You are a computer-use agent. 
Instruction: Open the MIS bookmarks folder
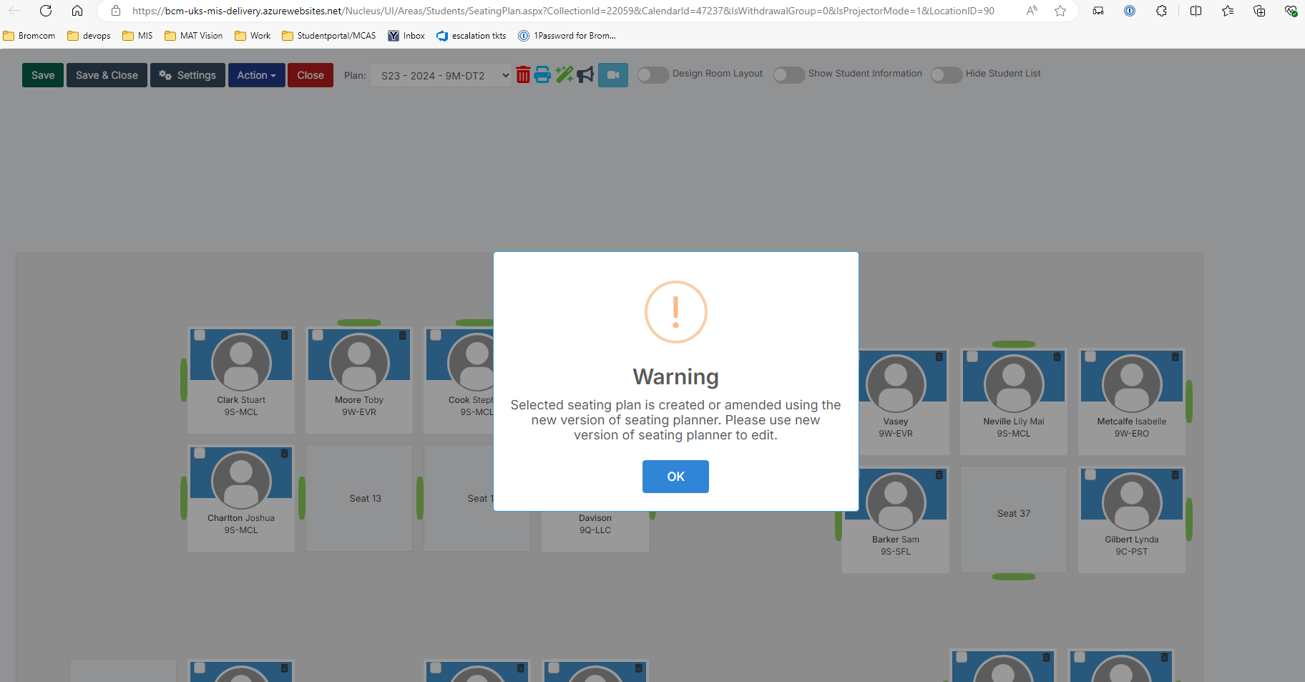coord(137,36)
